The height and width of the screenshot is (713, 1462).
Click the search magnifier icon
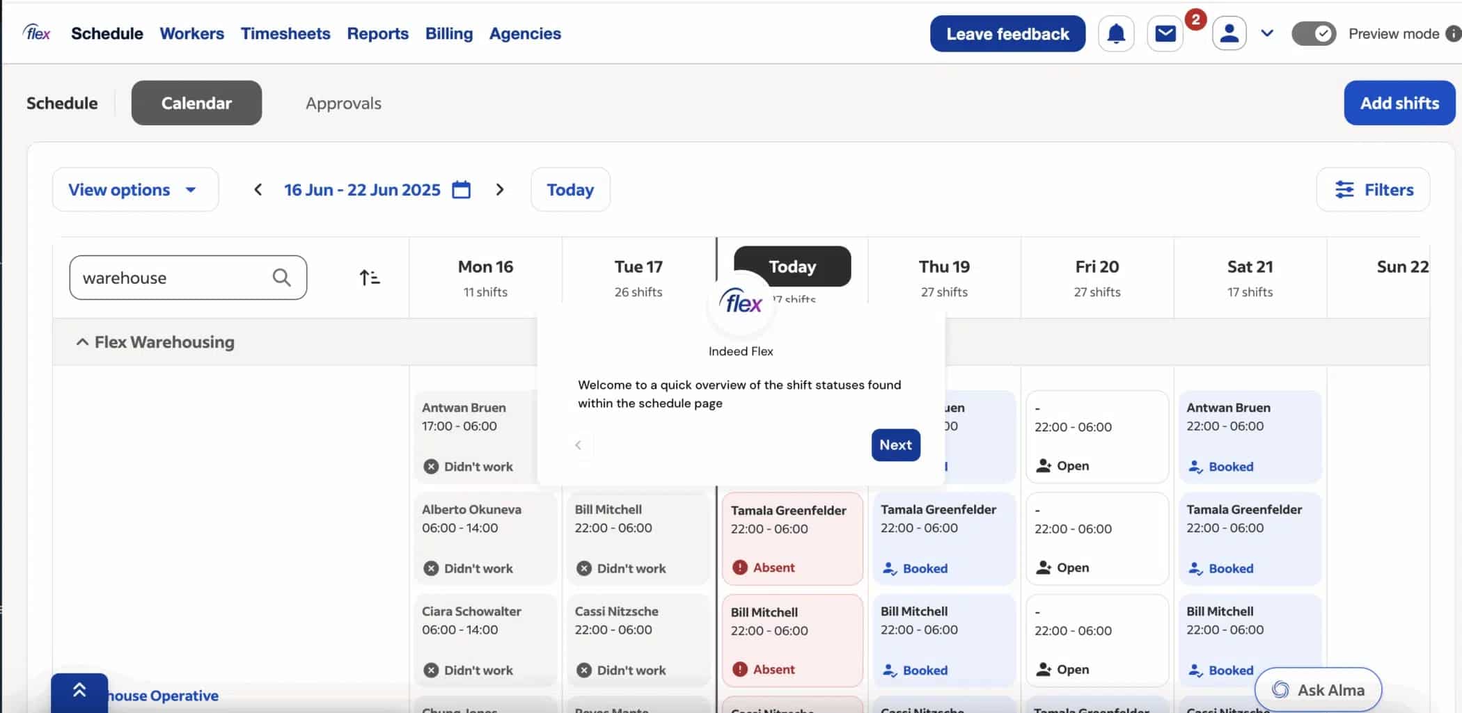pyautogui.click(x=281, y=278)
